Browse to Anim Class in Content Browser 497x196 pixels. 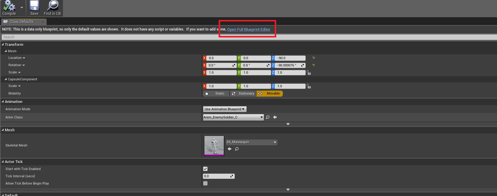(268, 117)
